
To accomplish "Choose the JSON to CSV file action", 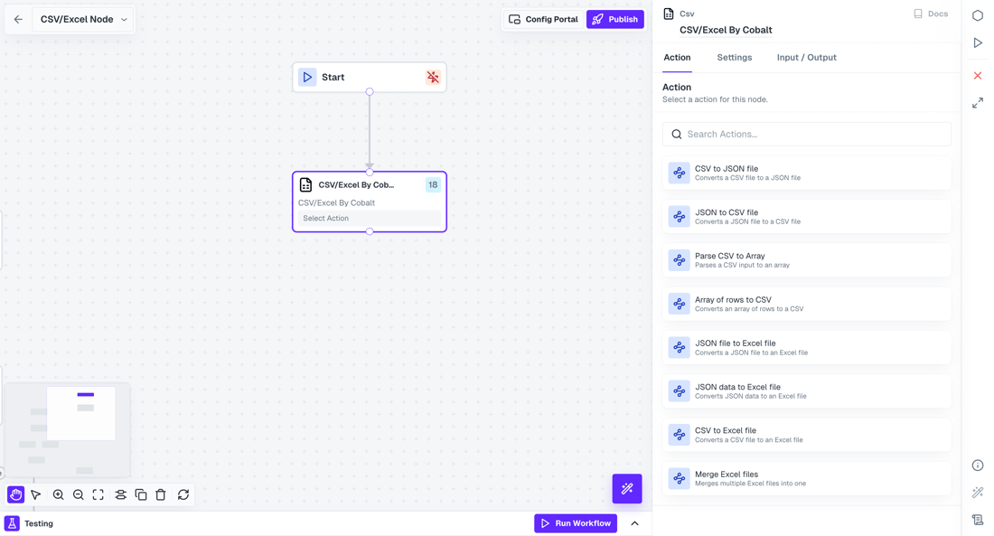I will pyautogui.click(x=806, y=217).
